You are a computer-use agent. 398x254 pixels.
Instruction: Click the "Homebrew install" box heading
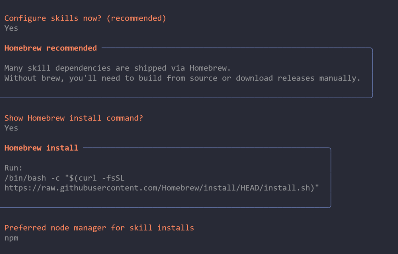pos(41,148)
